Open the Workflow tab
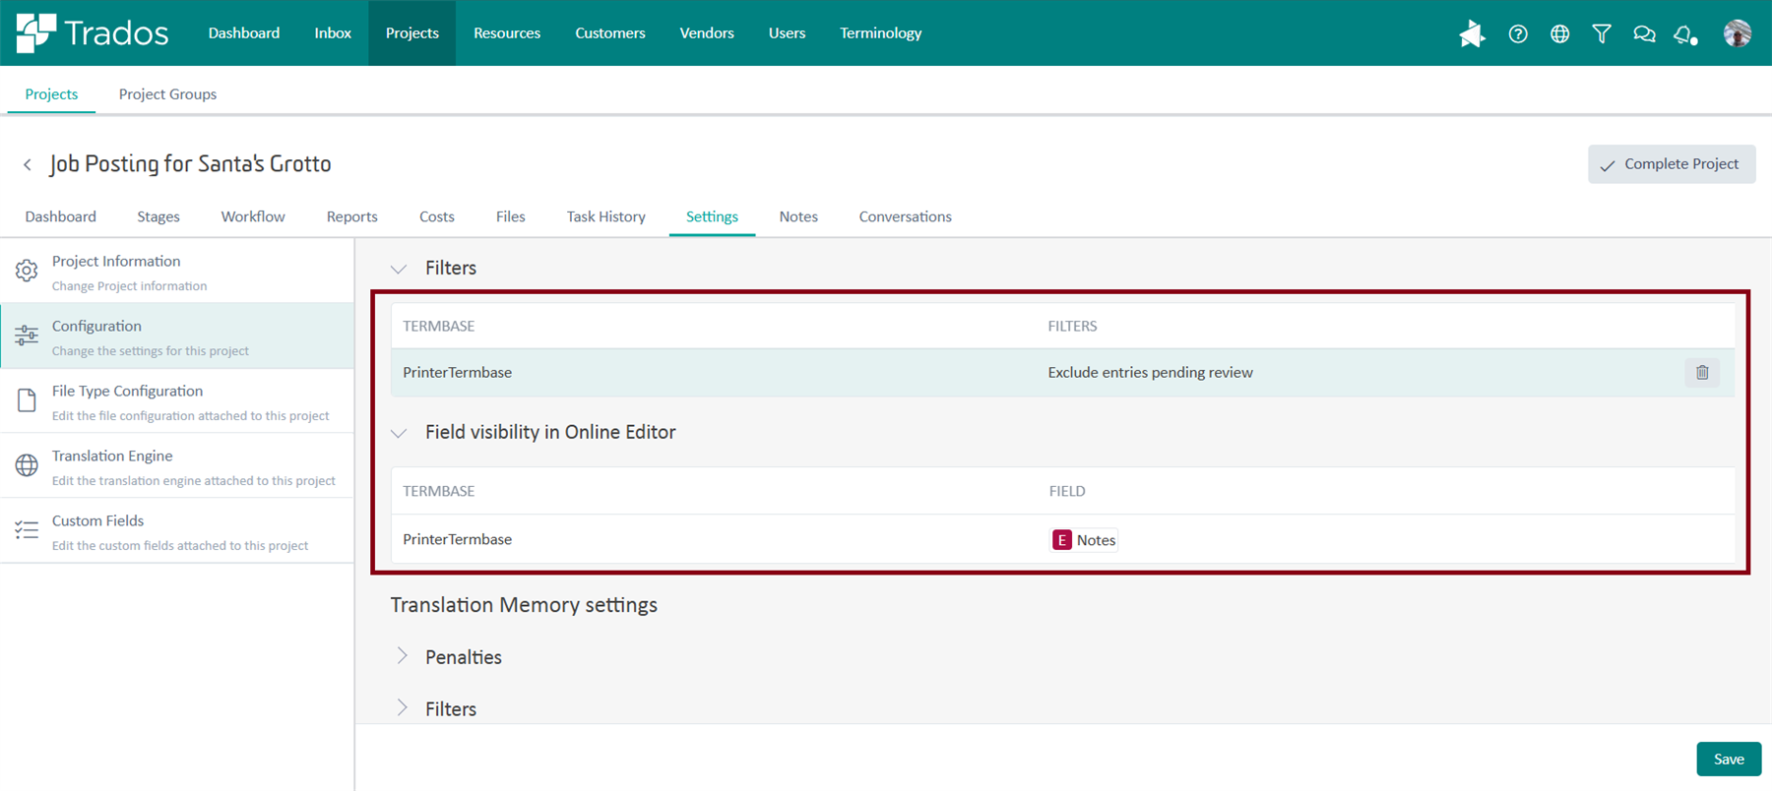The image size is (1772, 791). tap(253, 216)
